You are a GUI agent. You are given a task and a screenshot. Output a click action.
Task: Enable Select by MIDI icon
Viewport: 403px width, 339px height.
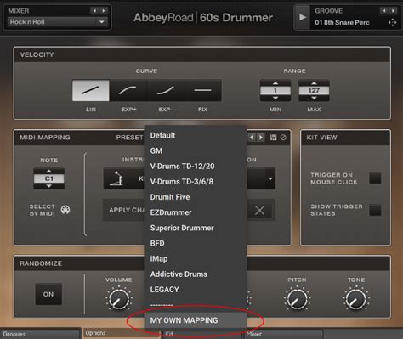(65, 210)
